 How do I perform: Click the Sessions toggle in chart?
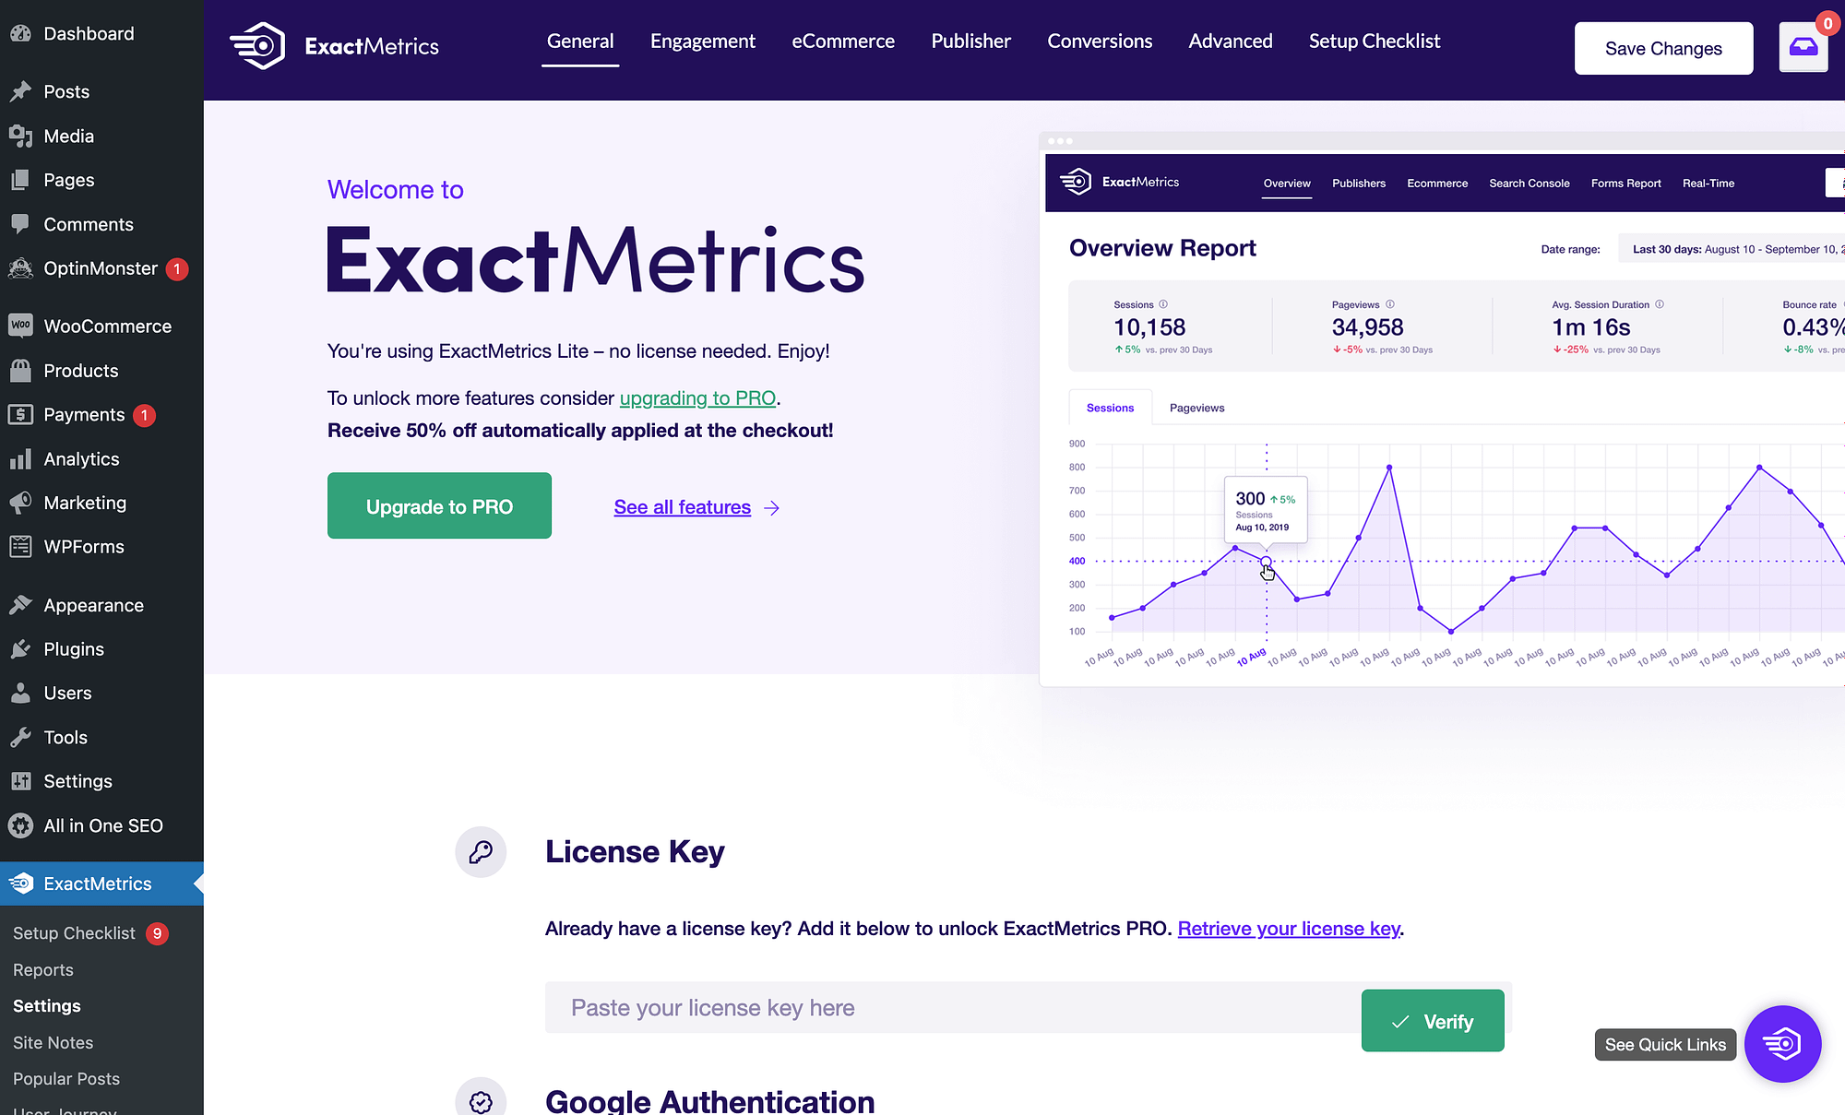[1108, 408]
